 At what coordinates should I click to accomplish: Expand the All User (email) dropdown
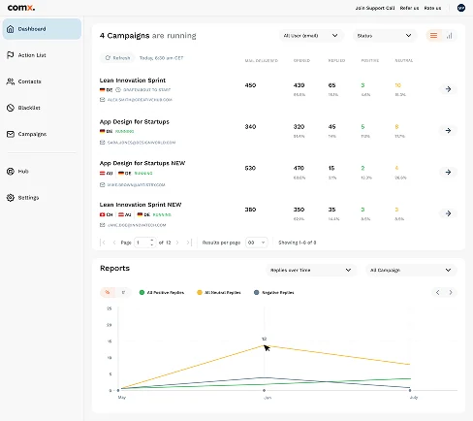(311, 36)
